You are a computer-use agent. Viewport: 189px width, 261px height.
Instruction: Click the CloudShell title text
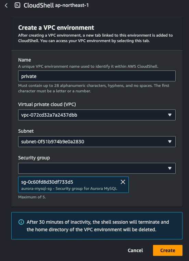39,5
